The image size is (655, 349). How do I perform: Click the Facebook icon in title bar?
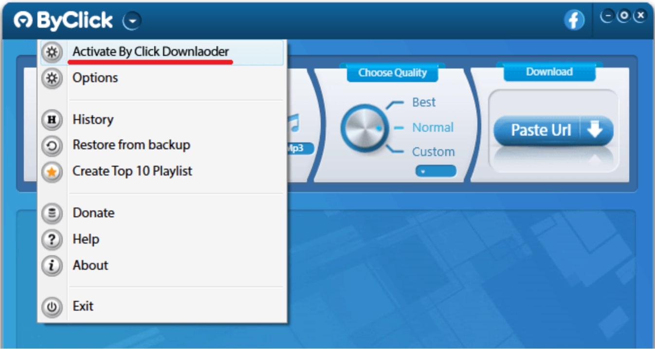coord(574,20)
